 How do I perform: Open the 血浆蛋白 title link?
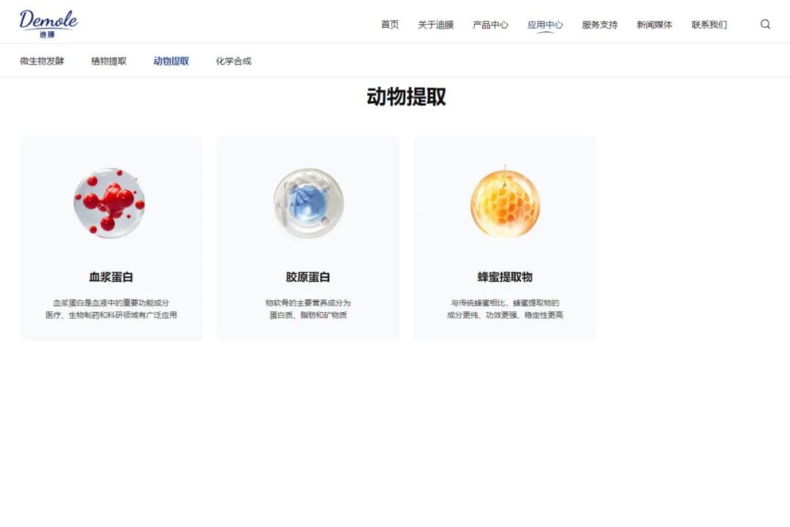tap(111, 277)
